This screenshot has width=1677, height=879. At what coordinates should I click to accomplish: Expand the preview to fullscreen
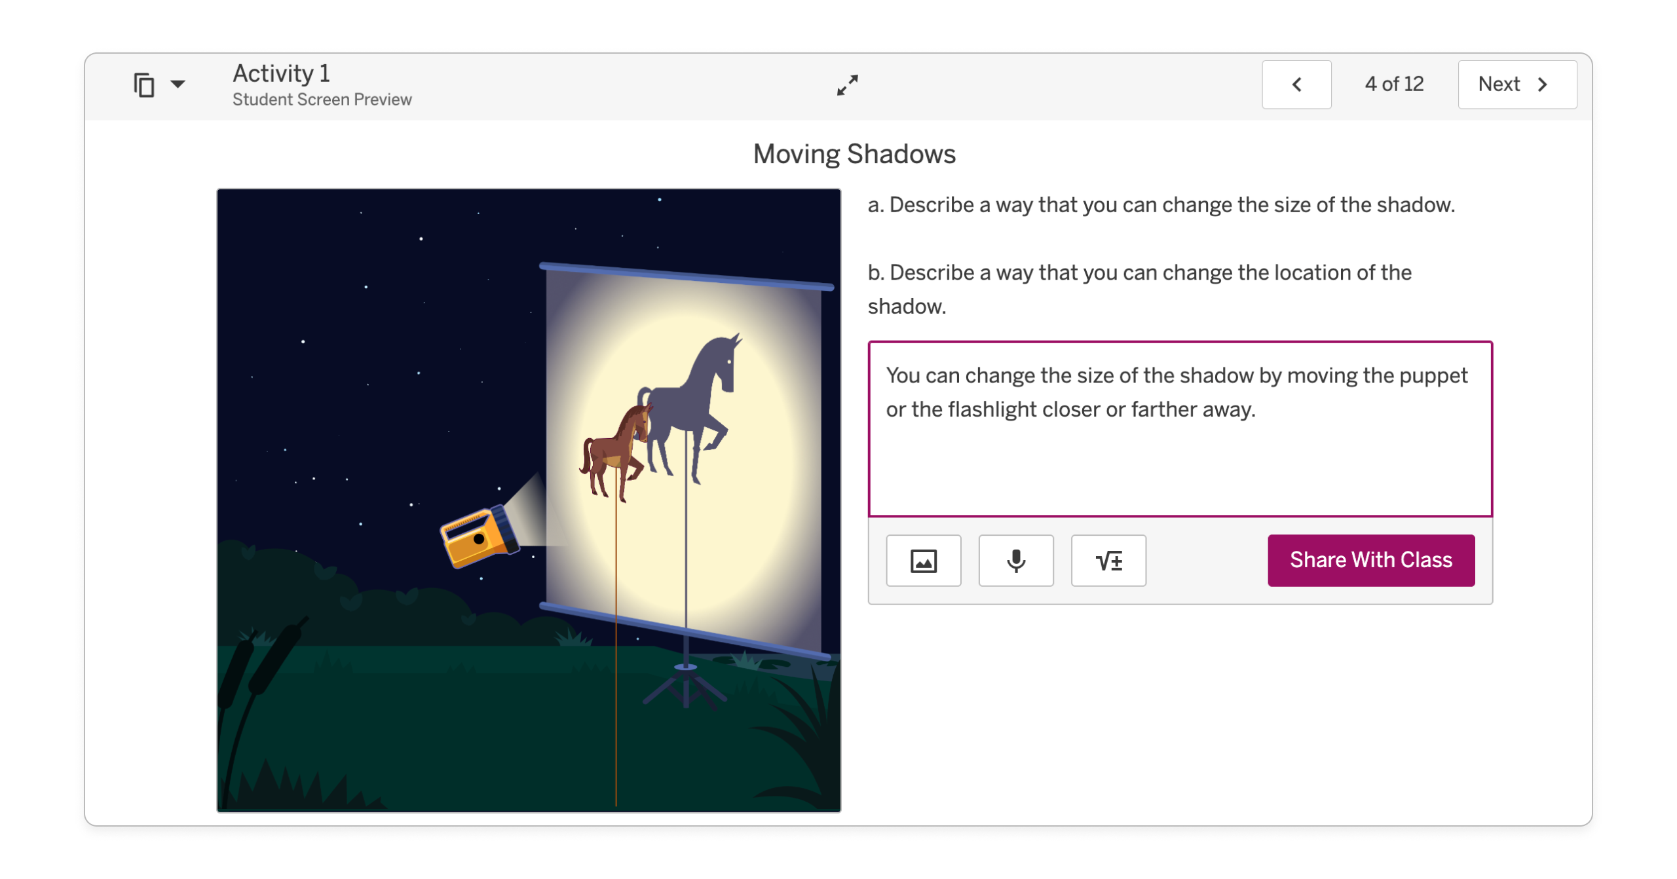(846, 84)
